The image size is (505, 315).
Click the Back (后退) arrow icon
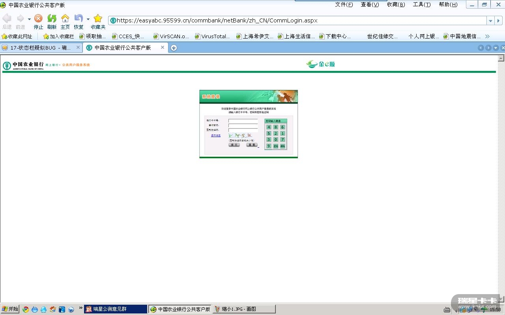(7, 19)
